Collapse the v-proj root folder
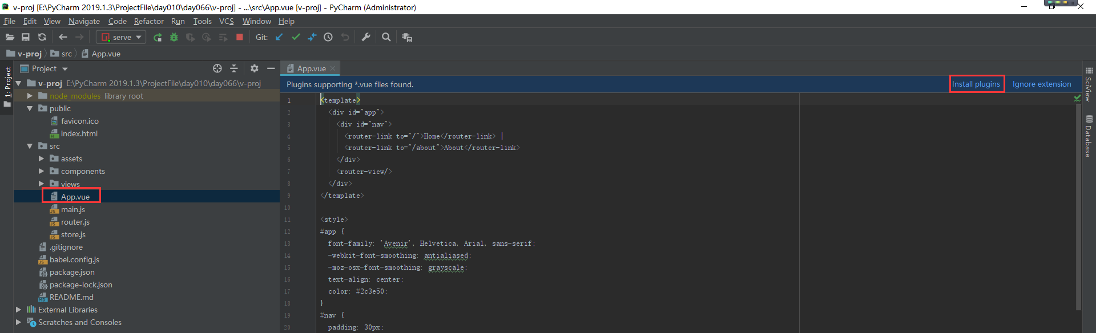The height and width of the screenshot is (333, 1096). coord(18,83)
